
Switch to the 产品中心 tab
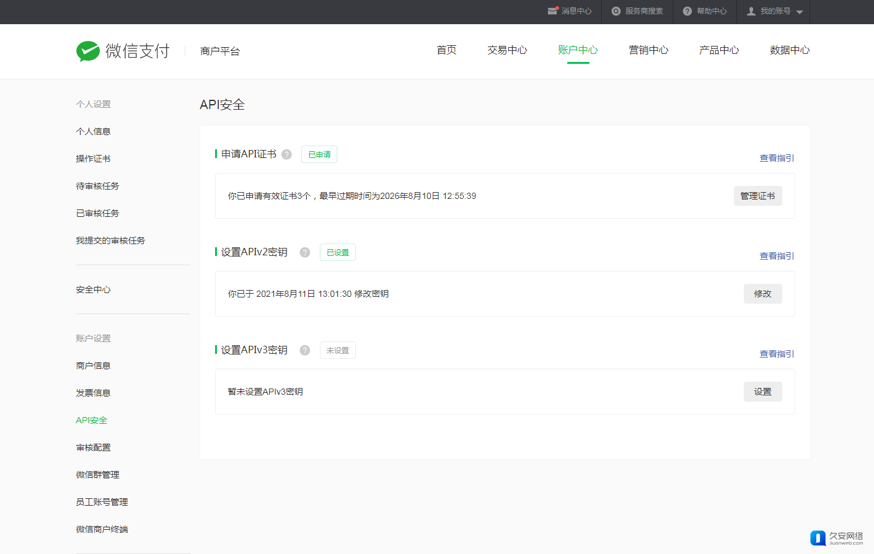pyautogui.click(x=719, y=50)
